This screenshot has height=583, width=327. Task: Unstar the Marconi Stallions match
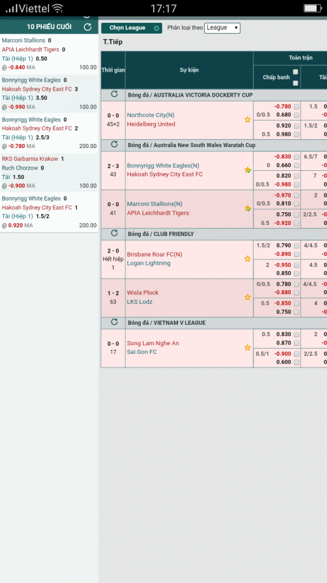tap(247, 209)
